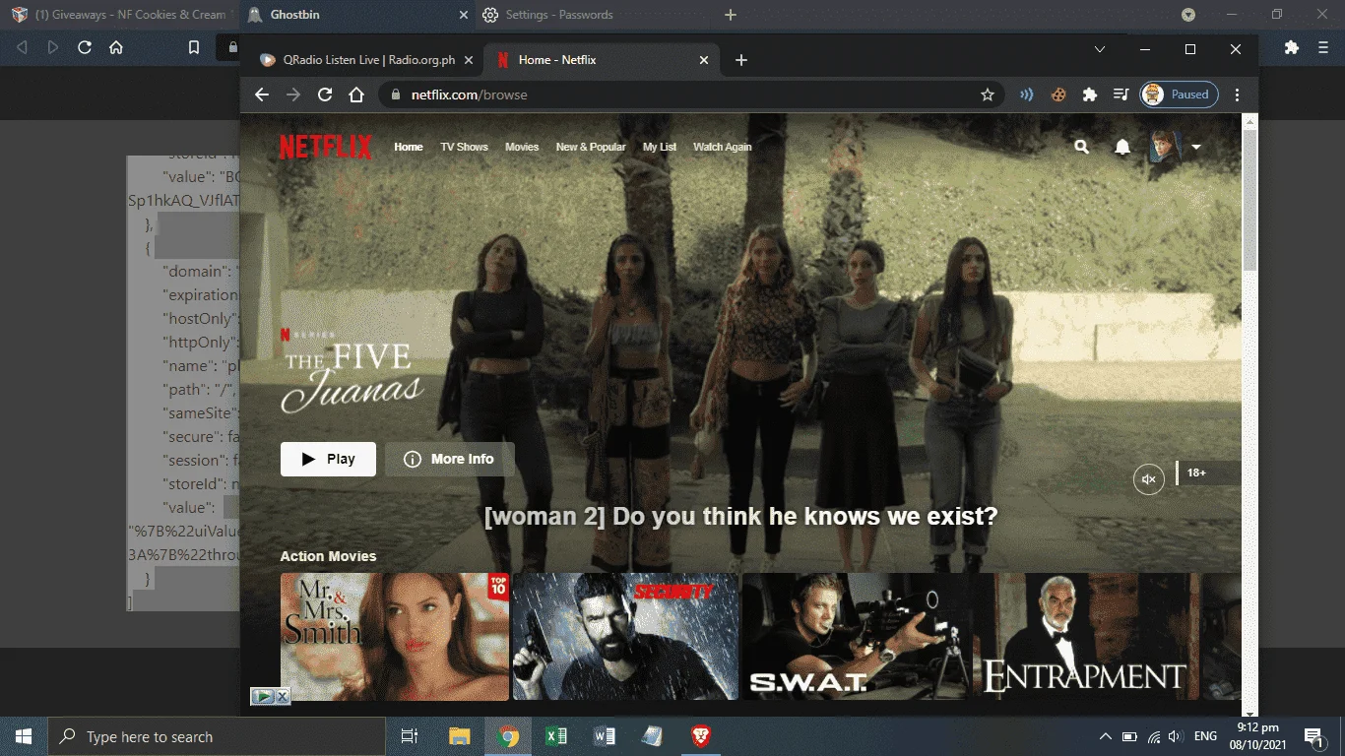
Task: Open File Explorer from the taskbar
Action: 460,736
